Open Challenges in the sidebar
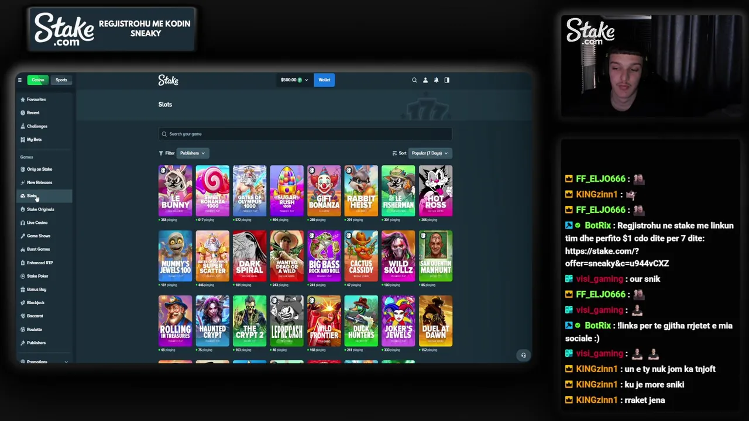Viewport: 749px width, 421px height. pos(44,126)
